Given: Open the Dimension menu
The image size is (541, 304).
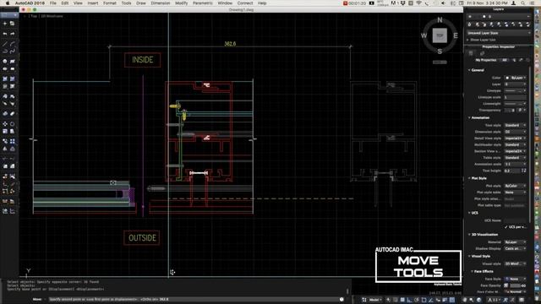Looking at the screenshot, I should coord(161,3).
